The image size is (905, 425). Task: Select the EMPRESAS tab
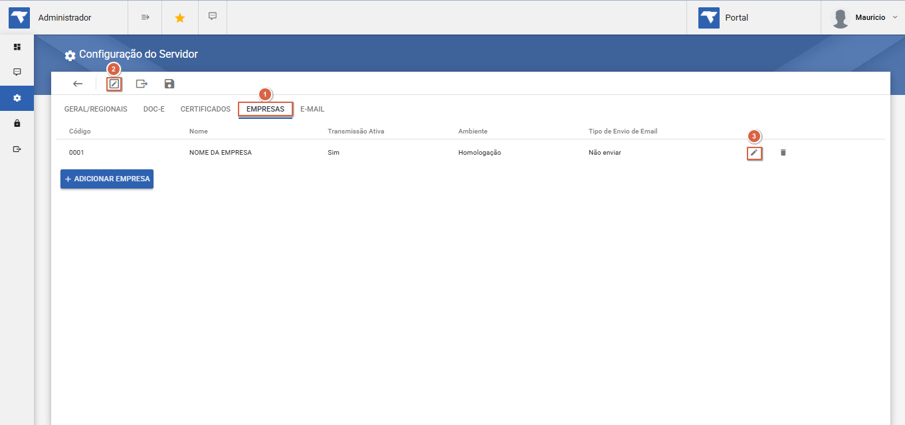265,109
